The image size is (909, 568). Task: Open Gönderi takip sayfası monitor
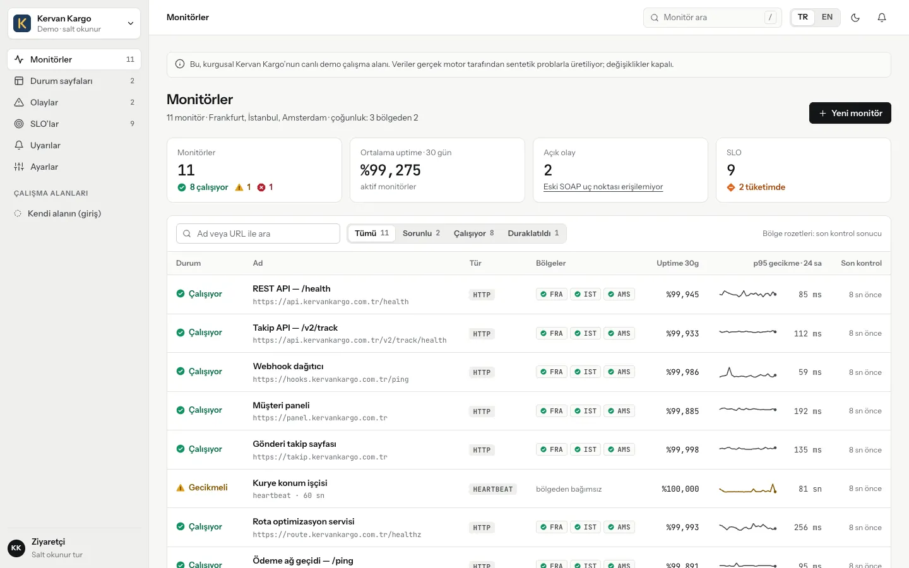tap(294, 444)
